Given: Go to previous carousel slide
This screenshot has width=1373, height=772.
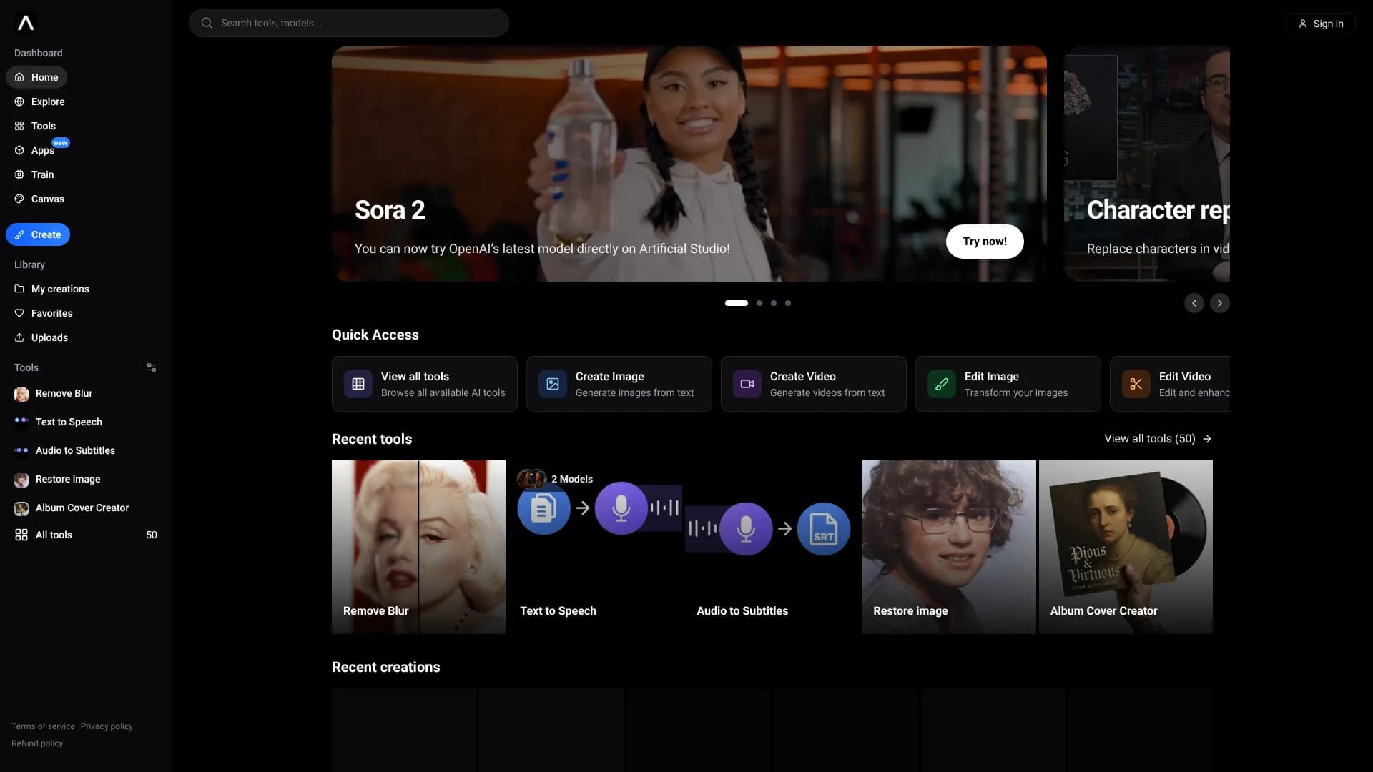Looking at the screenshot, I should click(1194, 303).
